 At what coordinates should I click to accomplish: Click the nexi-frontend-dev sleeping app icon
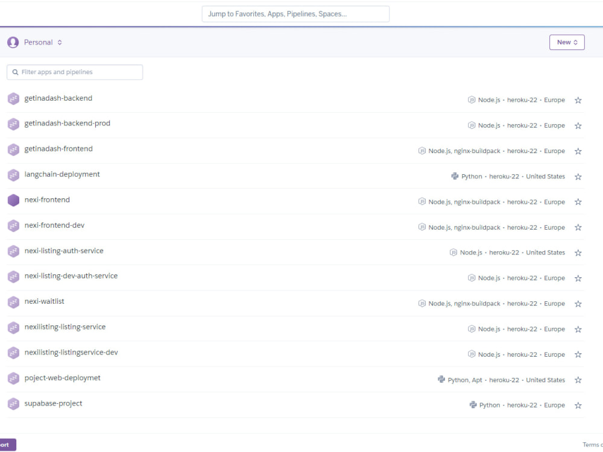tap(13, 225)
